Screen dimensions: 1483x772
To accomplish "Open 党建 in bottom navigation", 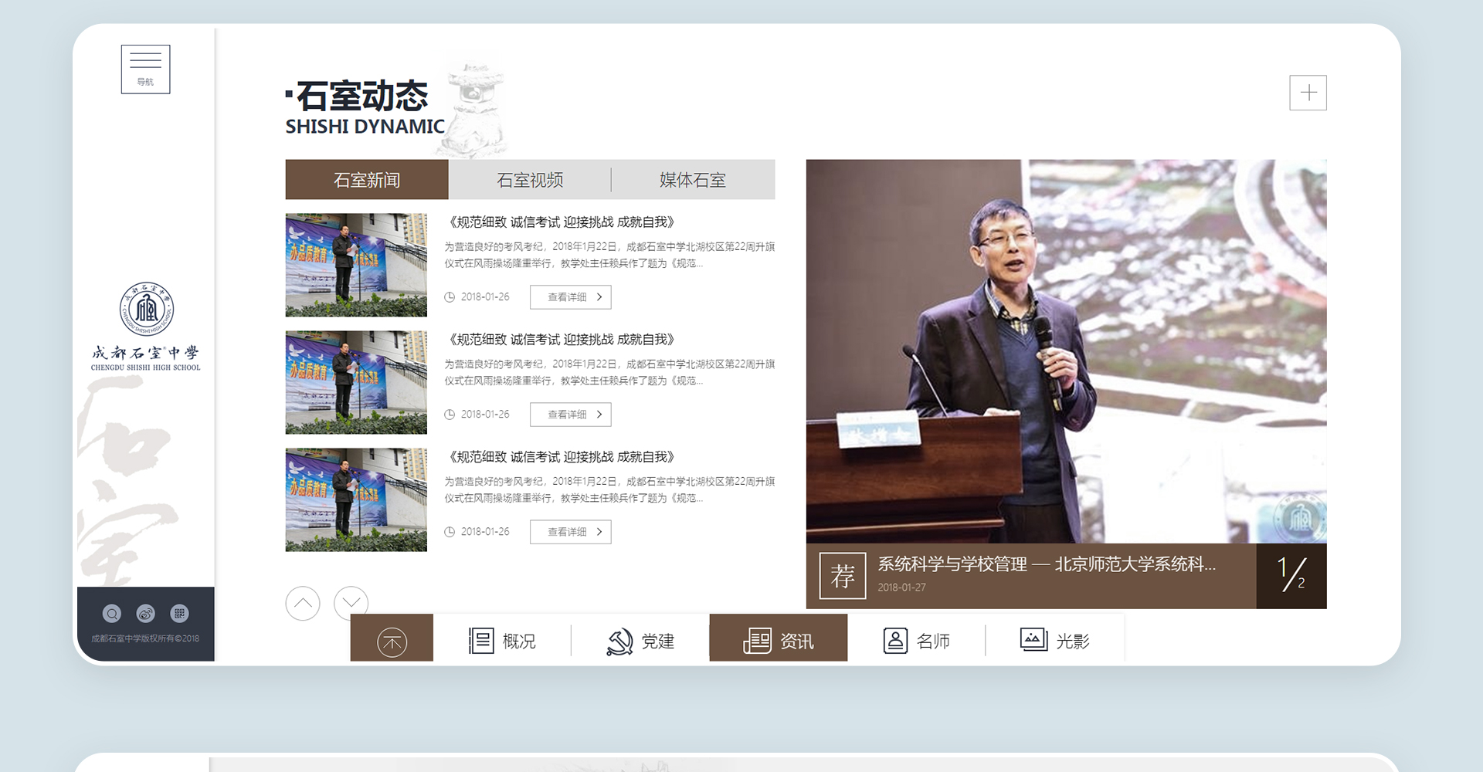I will tap(640, 641).
